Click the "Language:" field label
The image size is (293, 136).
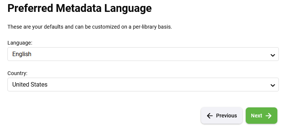click(20, 43)
